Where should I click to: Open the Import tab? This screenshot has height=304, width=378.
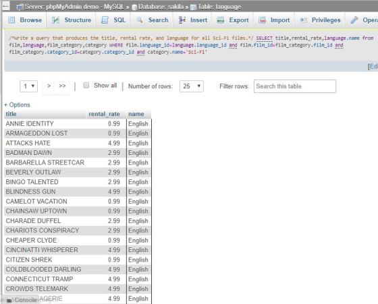pos(274,20)
